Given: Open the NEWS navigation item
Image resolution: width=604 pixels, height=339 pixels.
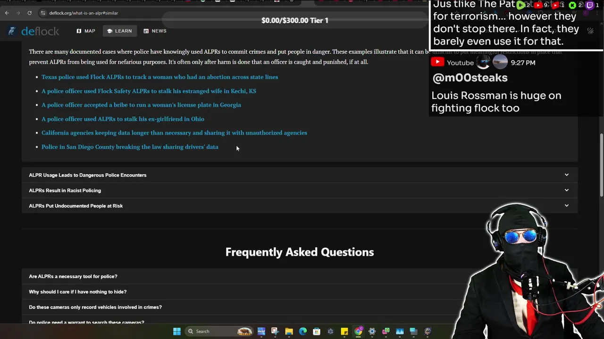Looking at the screenshot, I should [x=155, y=31].
